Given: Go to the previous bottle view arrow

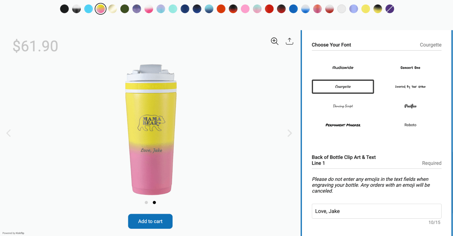Looking at the screenshot, I should click(x=9, y=133).
